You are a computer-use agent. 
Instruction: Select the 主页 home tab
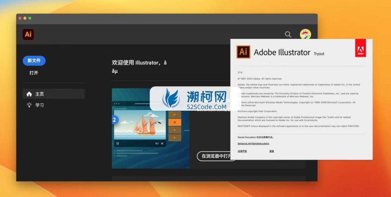[53, 94]
